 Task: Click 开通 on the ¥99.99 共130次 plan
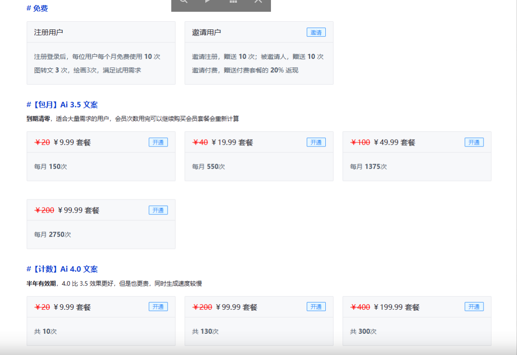(316, 306)
